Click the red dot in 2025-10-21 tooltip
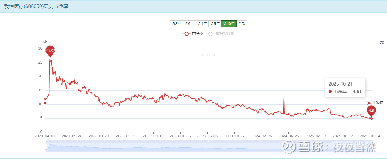 (x=330, y=91)
